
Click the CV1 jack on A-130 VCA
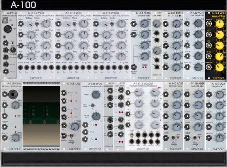[x=209, y=95]
